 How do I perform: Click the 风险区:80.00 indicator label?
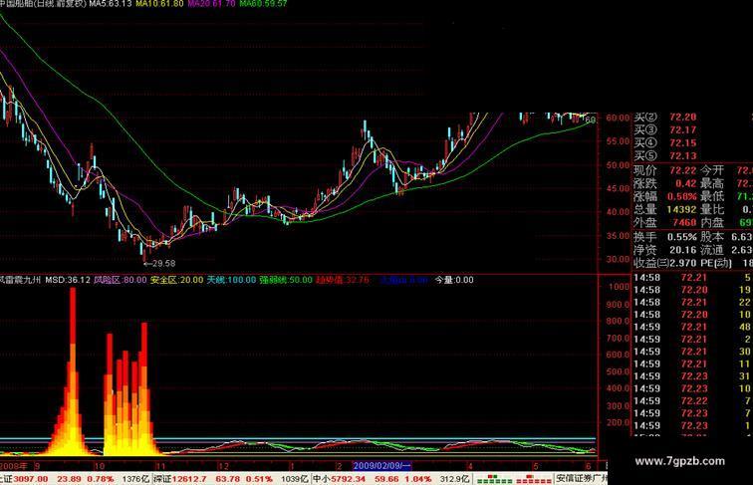[121, 280]
